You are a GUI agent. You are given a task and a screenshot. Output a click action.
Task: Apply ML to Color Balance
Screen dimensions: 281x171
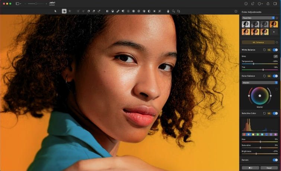269,76
